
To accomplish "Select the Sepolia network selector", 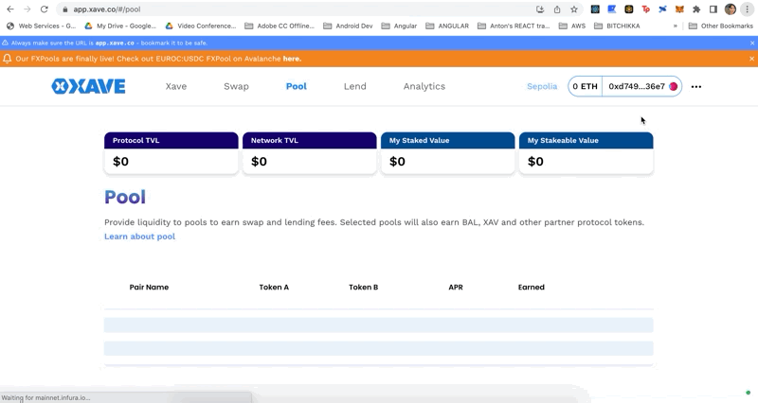I will click(542, 87).
